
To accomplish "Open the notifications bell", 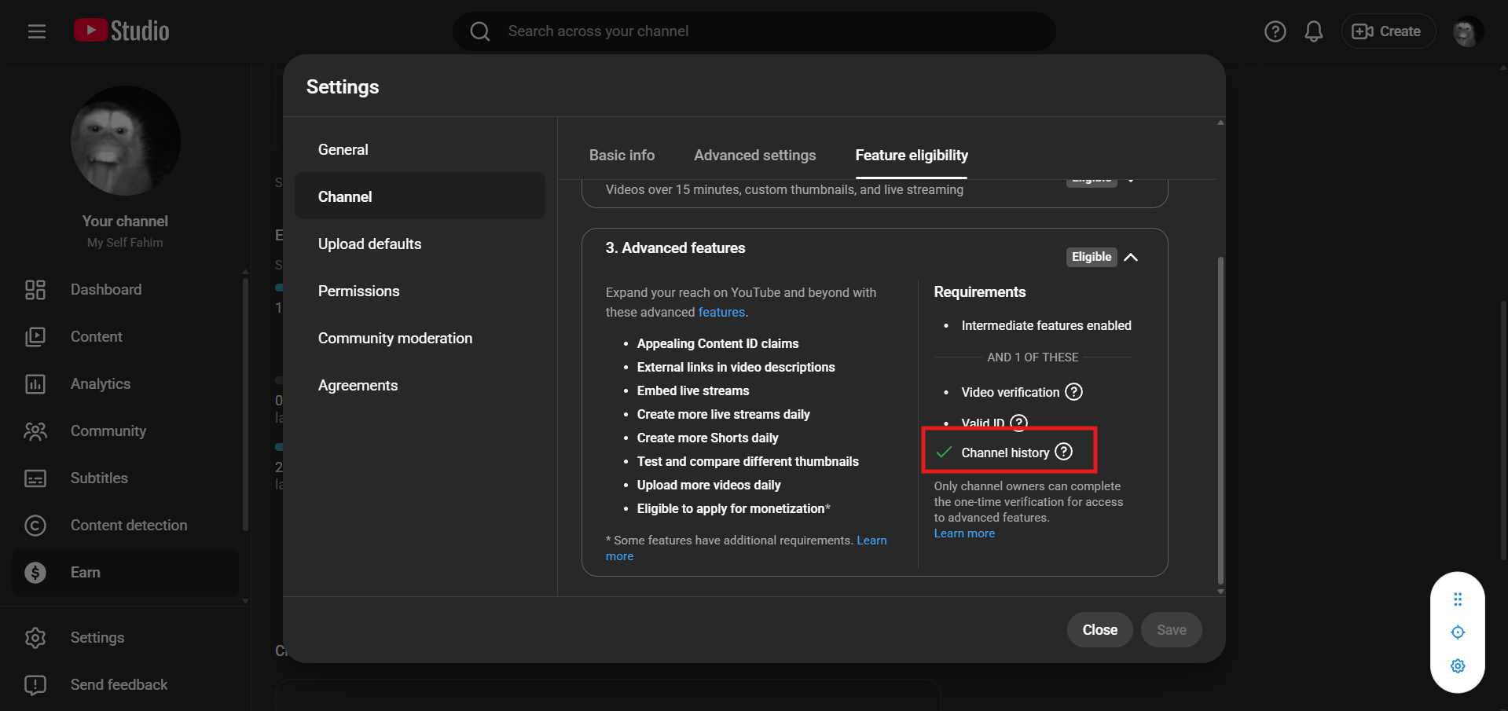I will [1313, 31].
